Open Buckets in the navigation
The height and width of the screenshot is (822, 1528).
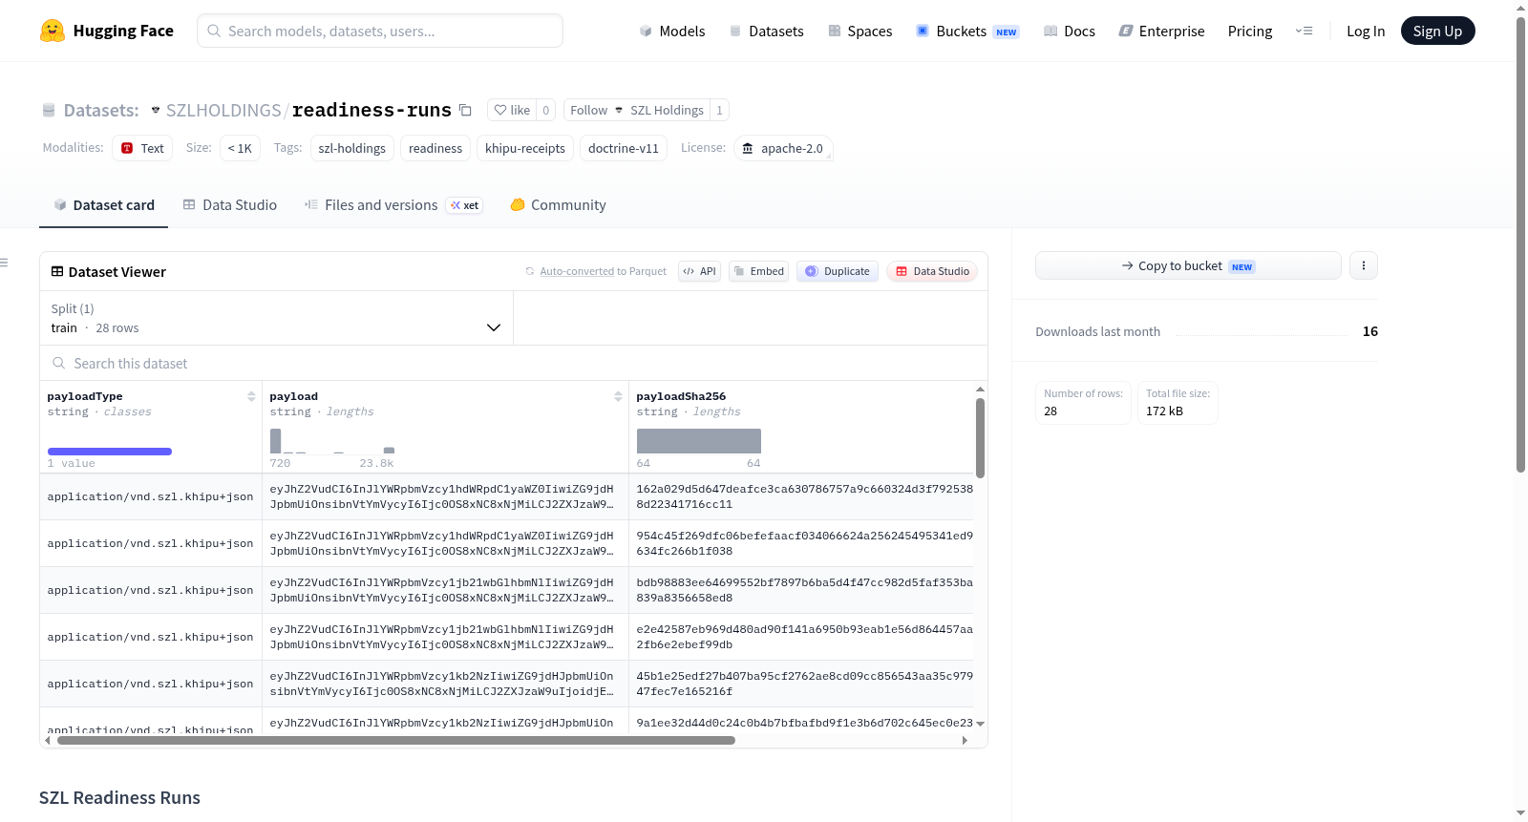tap(967, 31)
